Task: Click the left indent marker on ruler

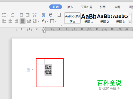Action: (x=44, y=31)
